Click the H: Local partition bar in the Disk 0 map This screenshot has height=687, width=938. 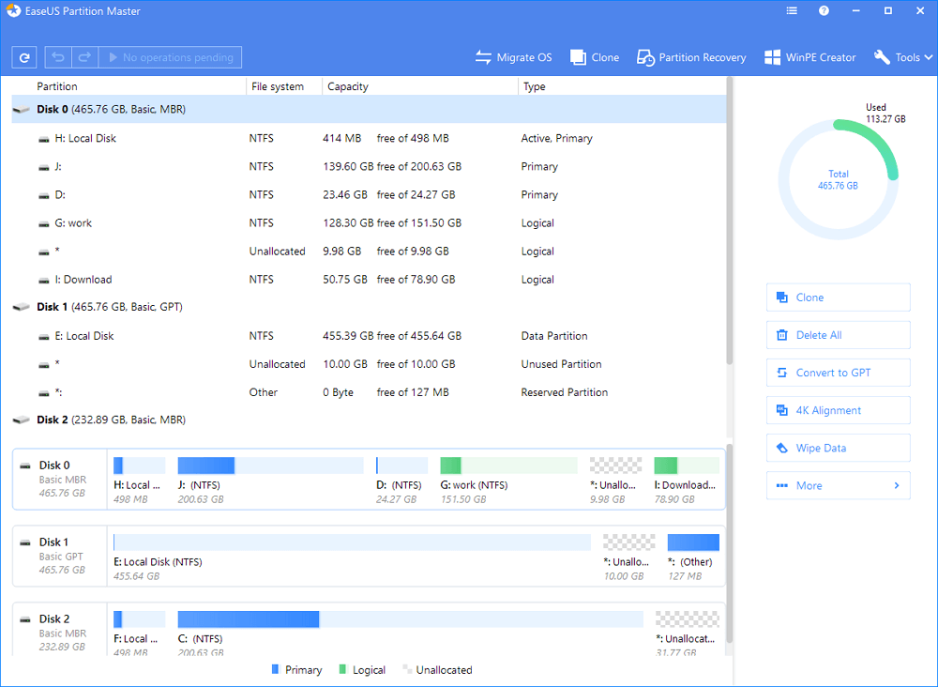coord(140,466)
